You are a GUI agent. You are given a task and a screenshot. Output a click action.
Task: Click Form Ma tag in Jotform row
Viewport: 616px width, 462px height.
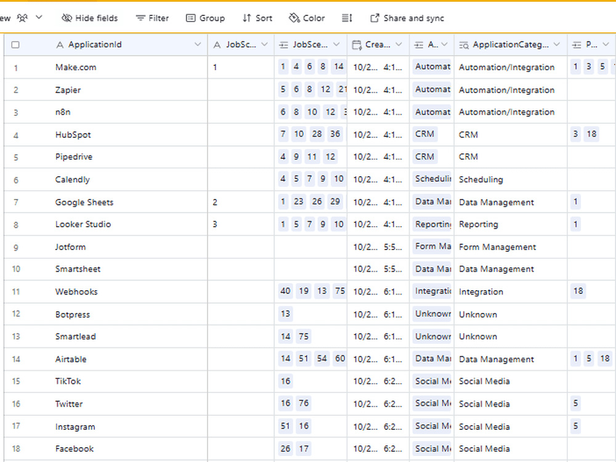pyautogui.click(x=432, y=246)
